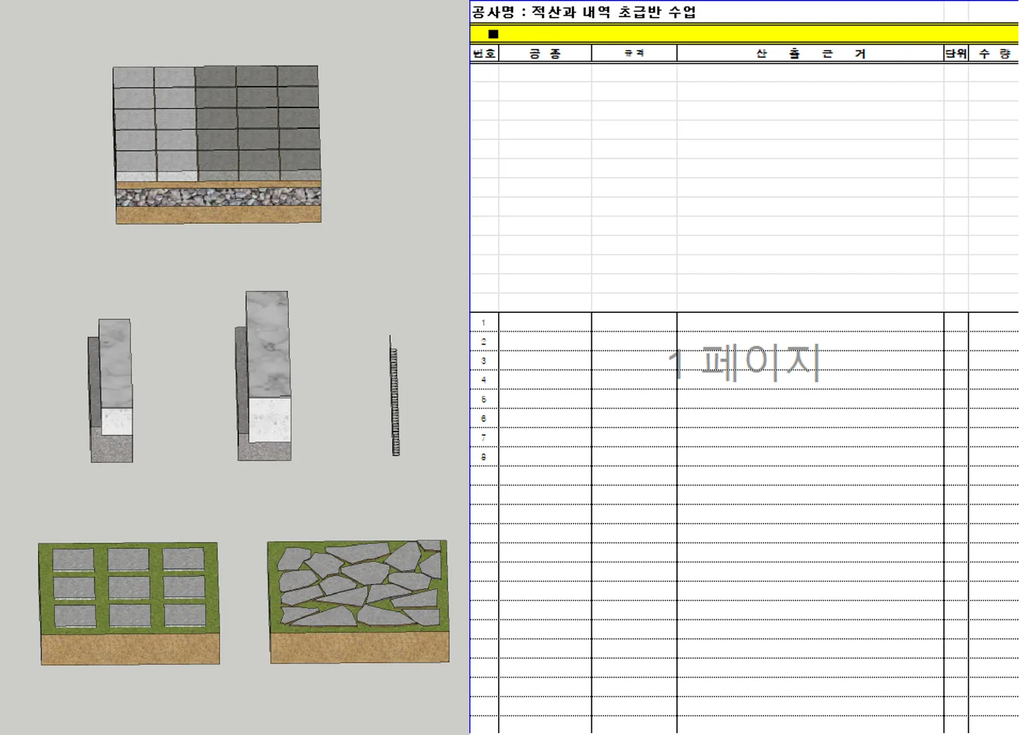Select the square stepping stone lawn model
1019x735 pixels.
pyautogui.click(x=129, y=603)
